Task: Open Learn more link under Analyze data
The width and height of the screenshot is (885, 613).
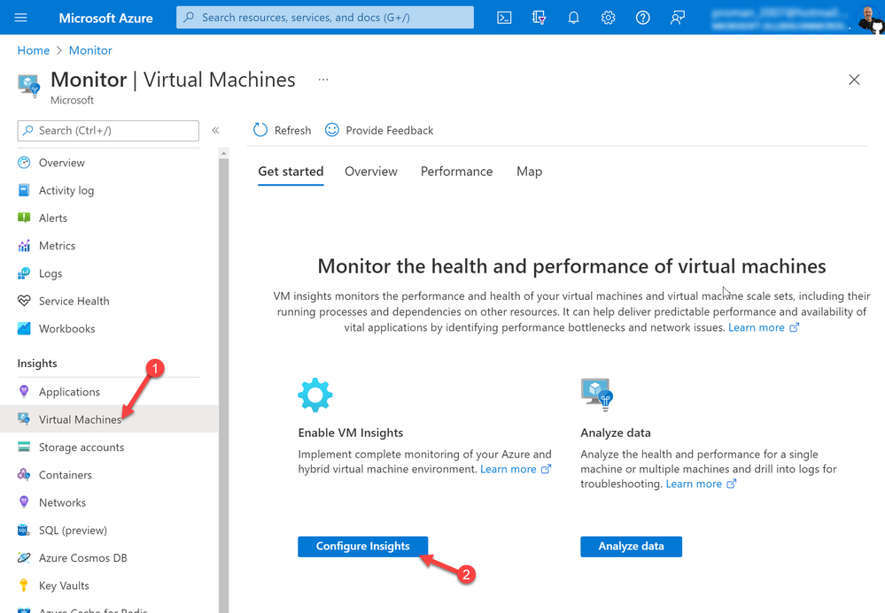Action: (x=701, y=484)
